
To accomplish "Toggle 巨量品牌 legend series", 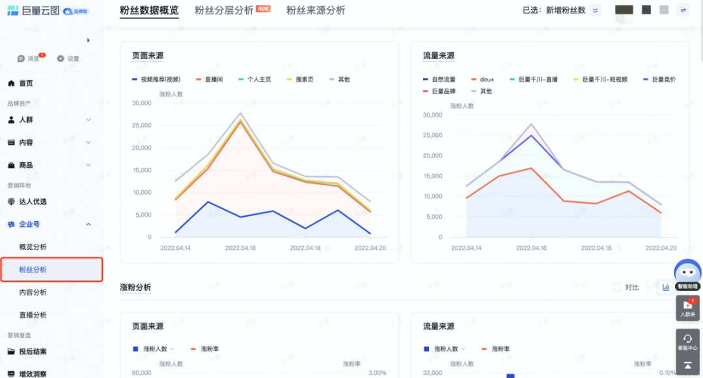I will 439,91.
